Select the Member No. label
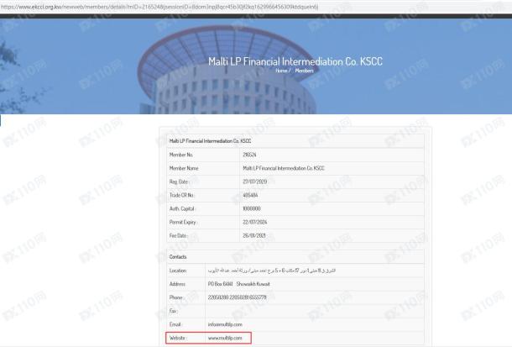The image size is (512, 347). click(x=181, y=155)
